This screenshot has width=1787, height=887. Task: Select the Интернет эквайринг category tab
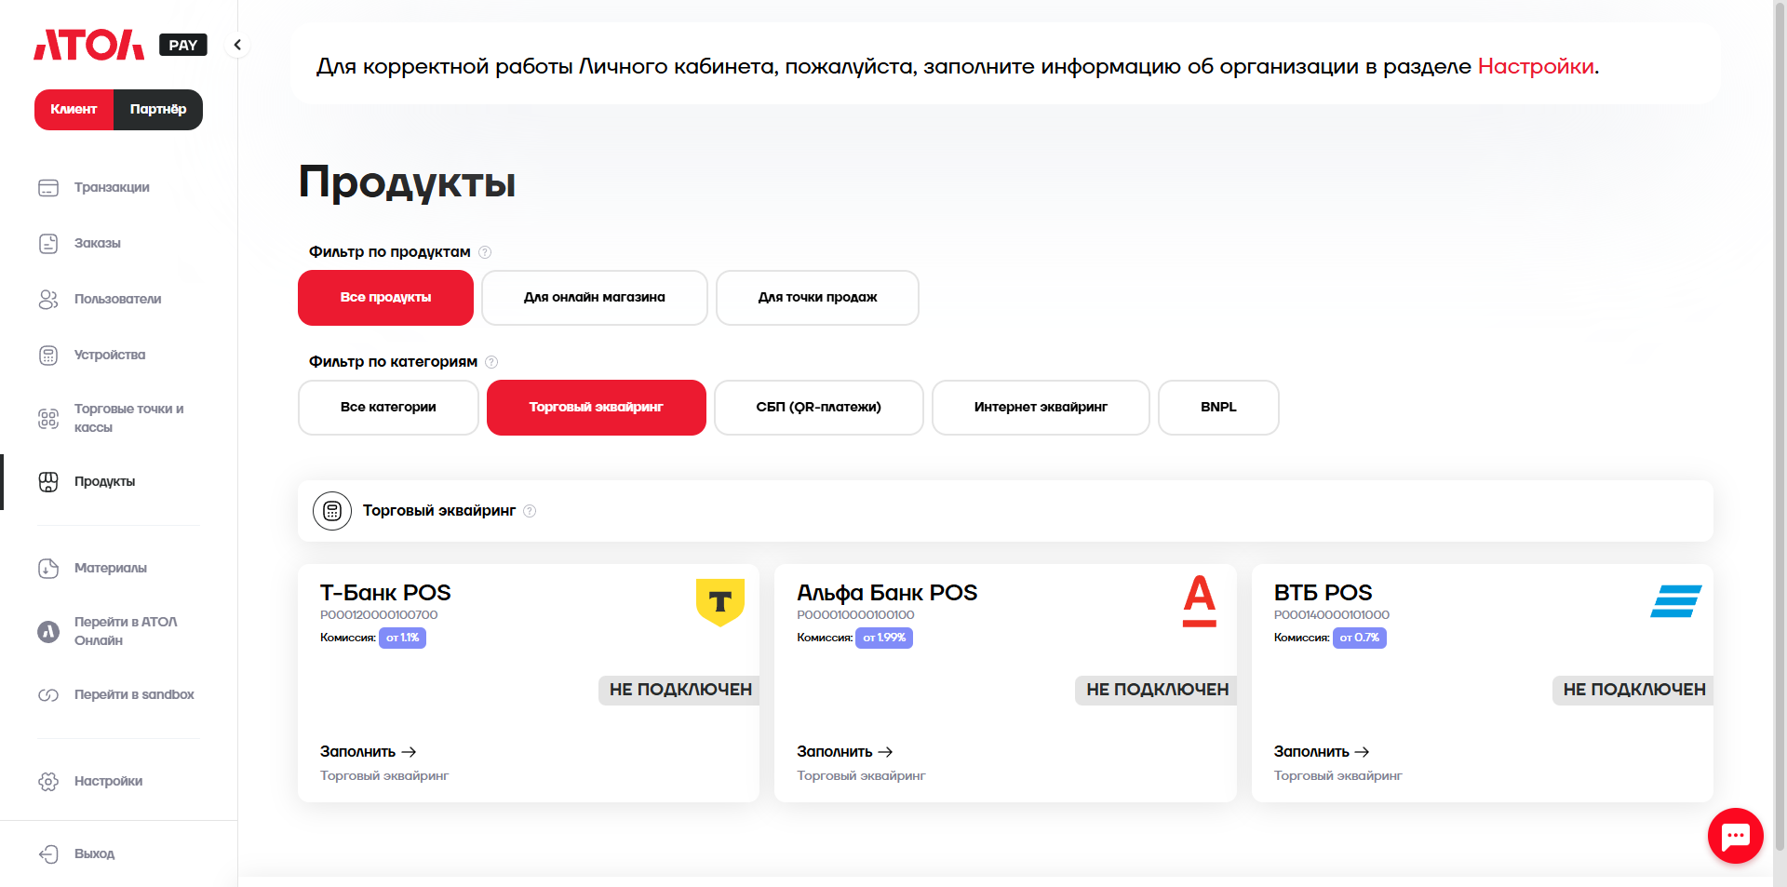click(1041, 408)
